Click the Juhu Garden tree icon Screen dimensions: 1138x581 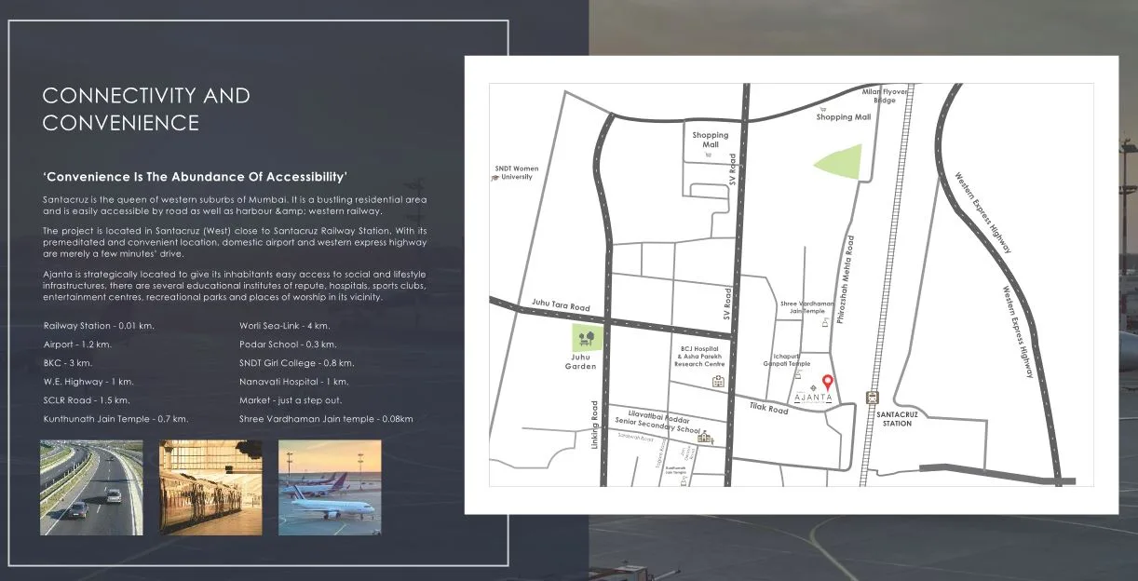tap(586, 337)
